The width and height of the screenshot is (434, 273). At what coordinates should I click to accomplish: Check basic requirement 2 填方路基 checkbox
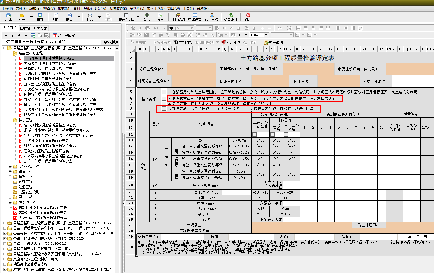click(x=164, y=99)
